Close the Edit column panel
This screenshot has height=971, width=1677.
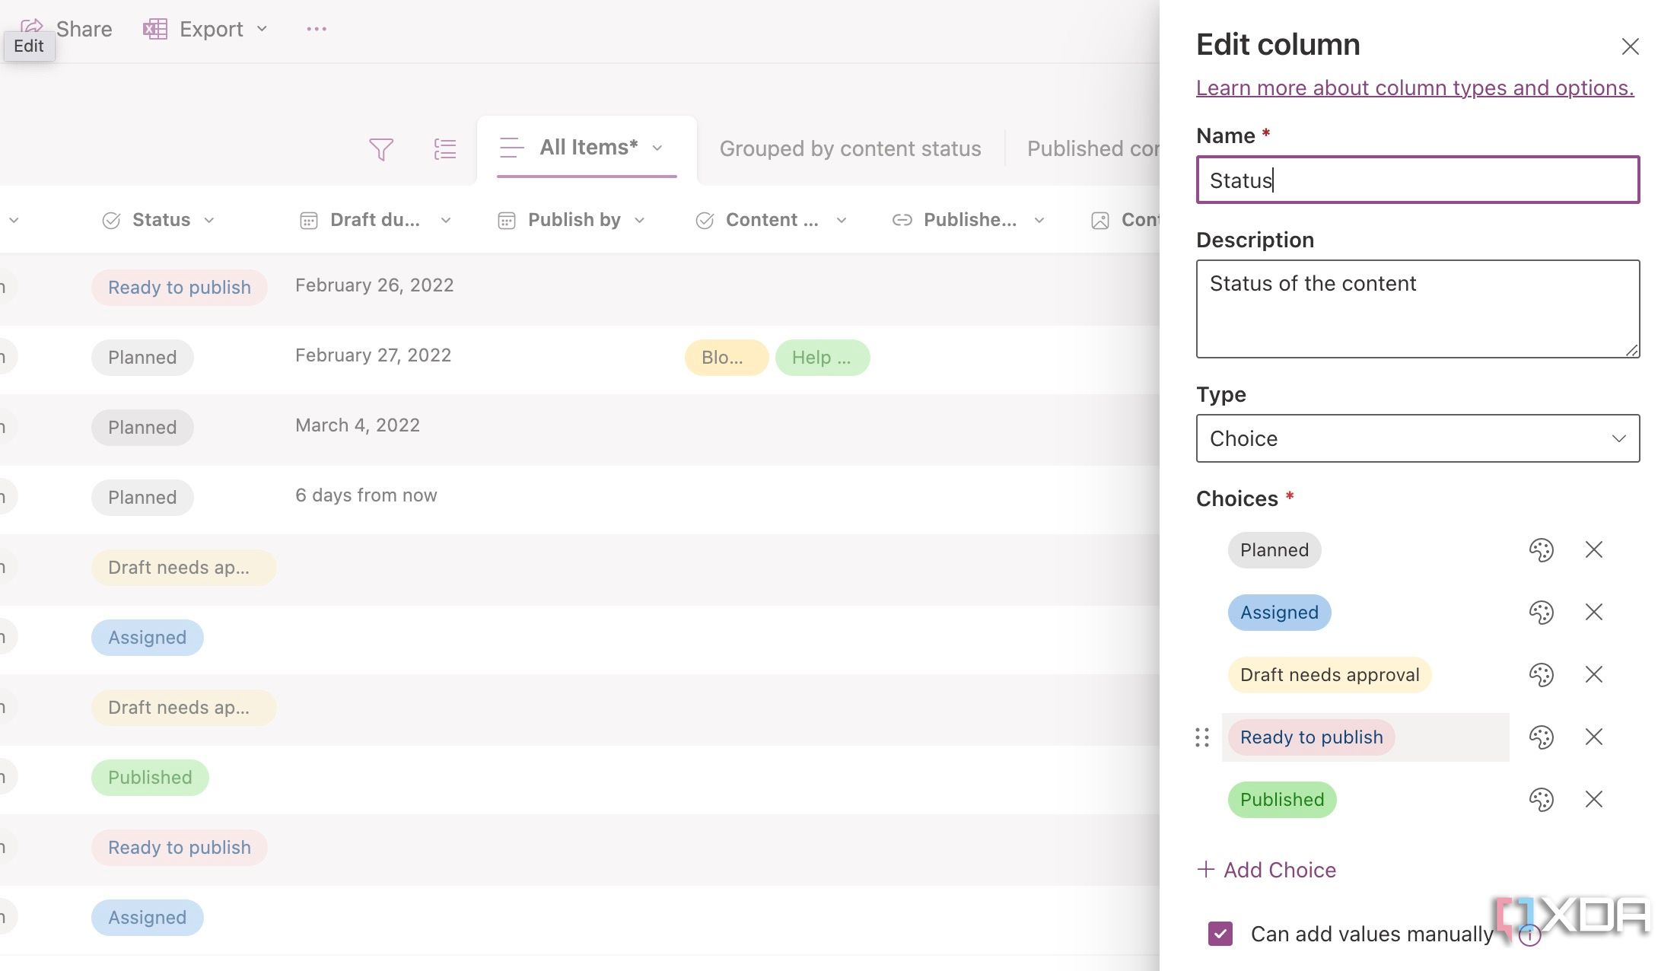(x=1630, y=46)
